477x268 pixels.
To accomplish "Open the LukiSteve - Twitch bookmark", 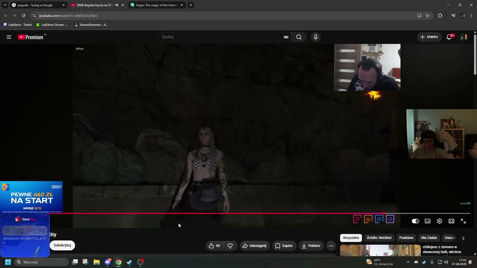I will click(x=18, y=25).
